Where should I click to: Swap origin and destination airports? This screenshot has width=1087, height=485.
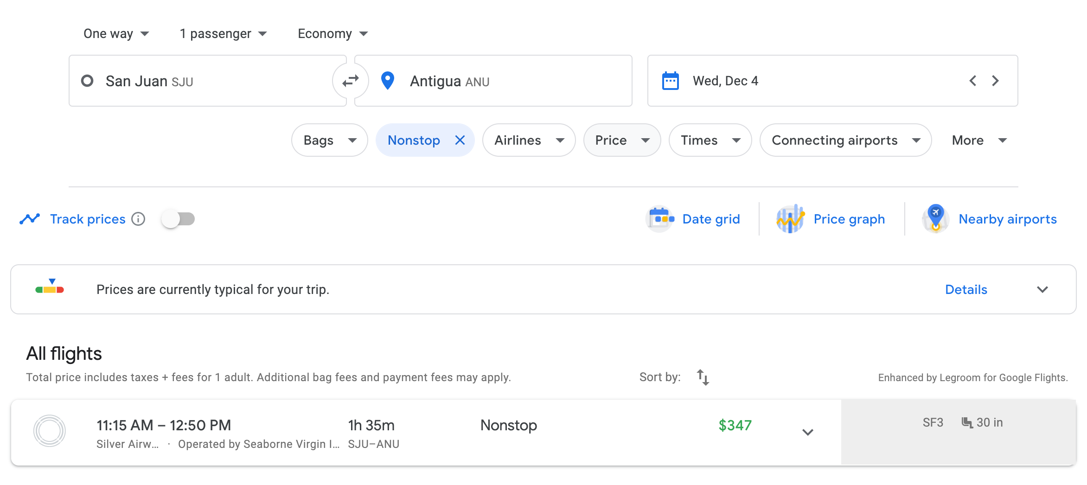pos(351,81)
